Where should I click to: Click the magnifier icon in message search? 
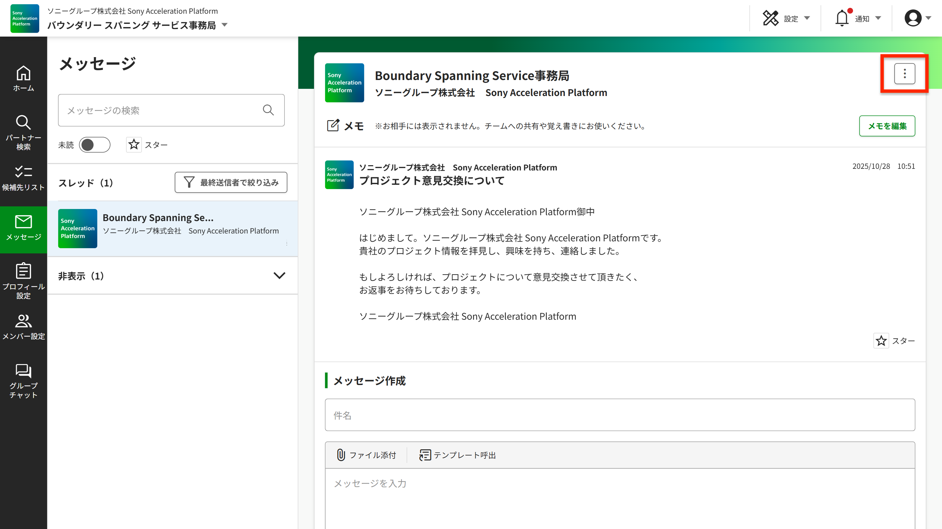[x=269, y=110]
